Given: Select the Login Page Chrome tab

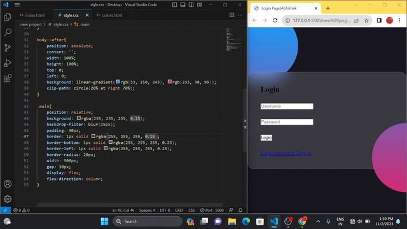Looking at the screenshot, I should coord(286,8).
